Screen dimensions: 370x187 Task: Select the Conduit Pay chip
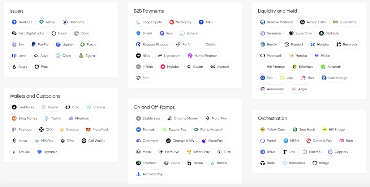(x=319, y=141)
